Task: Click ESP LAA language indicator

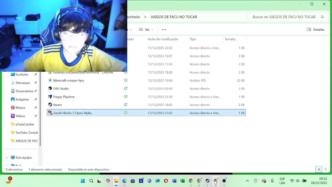Action: point(282,181)
